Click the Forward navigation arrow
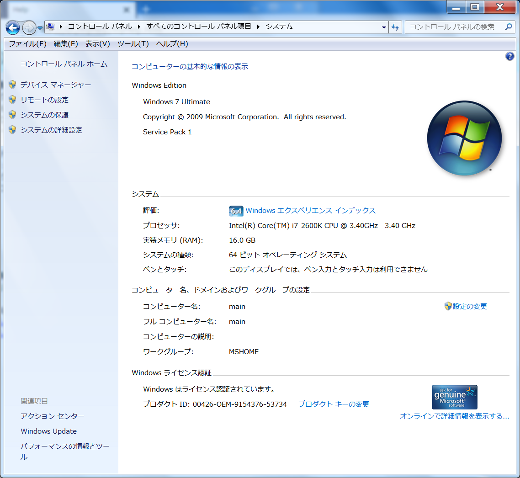The width and height of the screenshot is (520, 478). point(29,27)
